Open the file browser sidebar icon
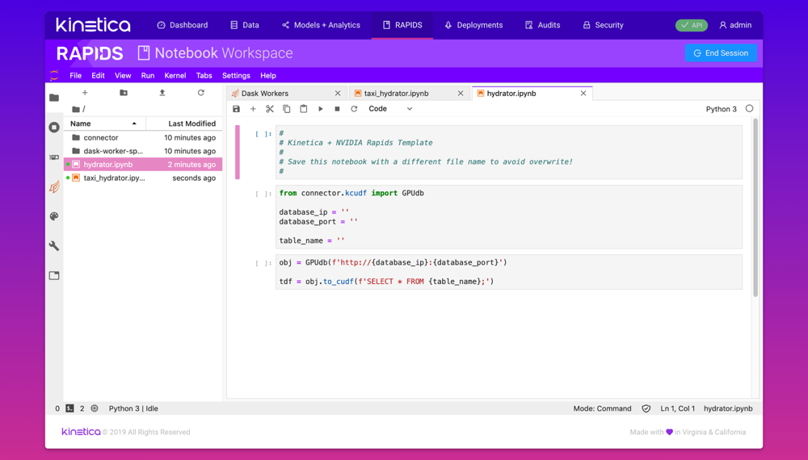The height and width of the screenshot is (460, 808). 54,98
